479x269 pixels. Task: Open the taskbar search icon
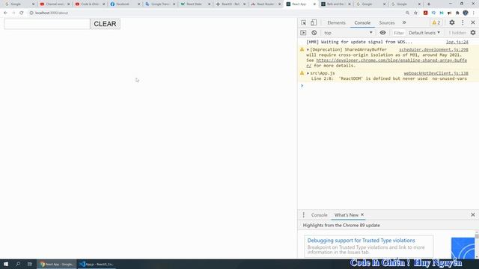pyautogui.click(x=18, y=264)
